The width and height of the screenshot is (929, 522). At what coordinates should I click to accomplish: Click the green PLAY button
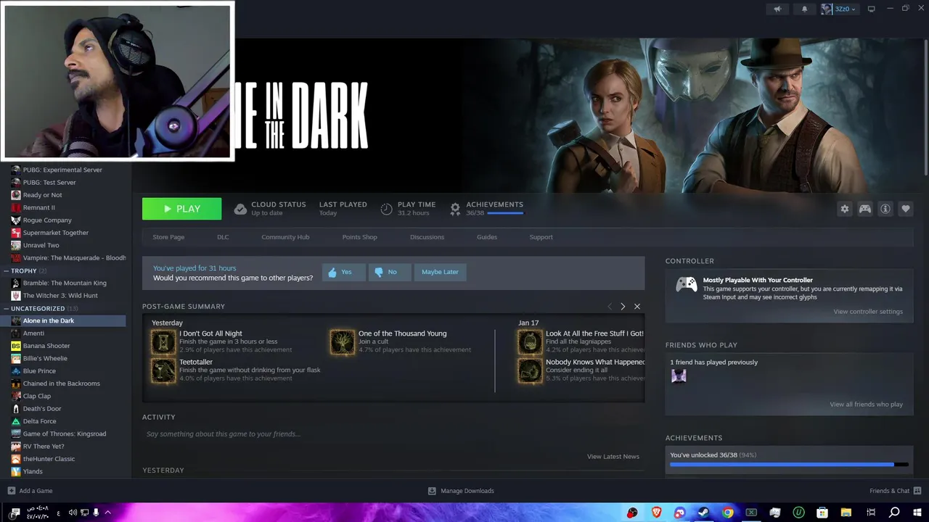[181, 209]
